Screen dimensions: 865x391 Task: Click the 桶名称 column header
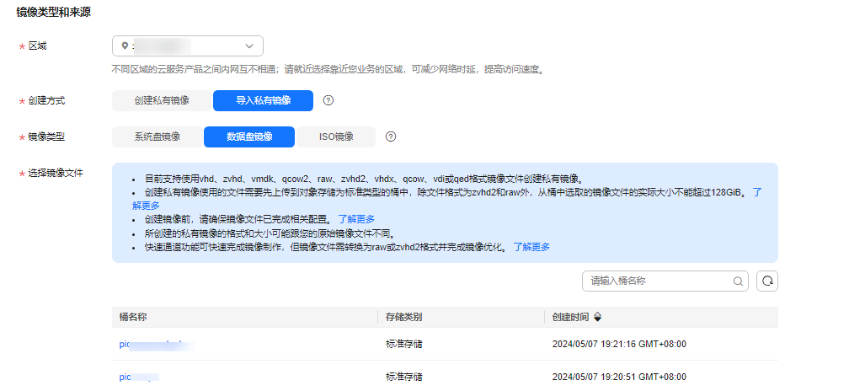tap(133, 317)
